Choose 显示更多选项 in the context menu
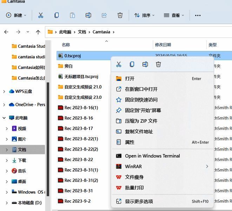The height and width of the screenshot is (211, 232). [162, 202]
